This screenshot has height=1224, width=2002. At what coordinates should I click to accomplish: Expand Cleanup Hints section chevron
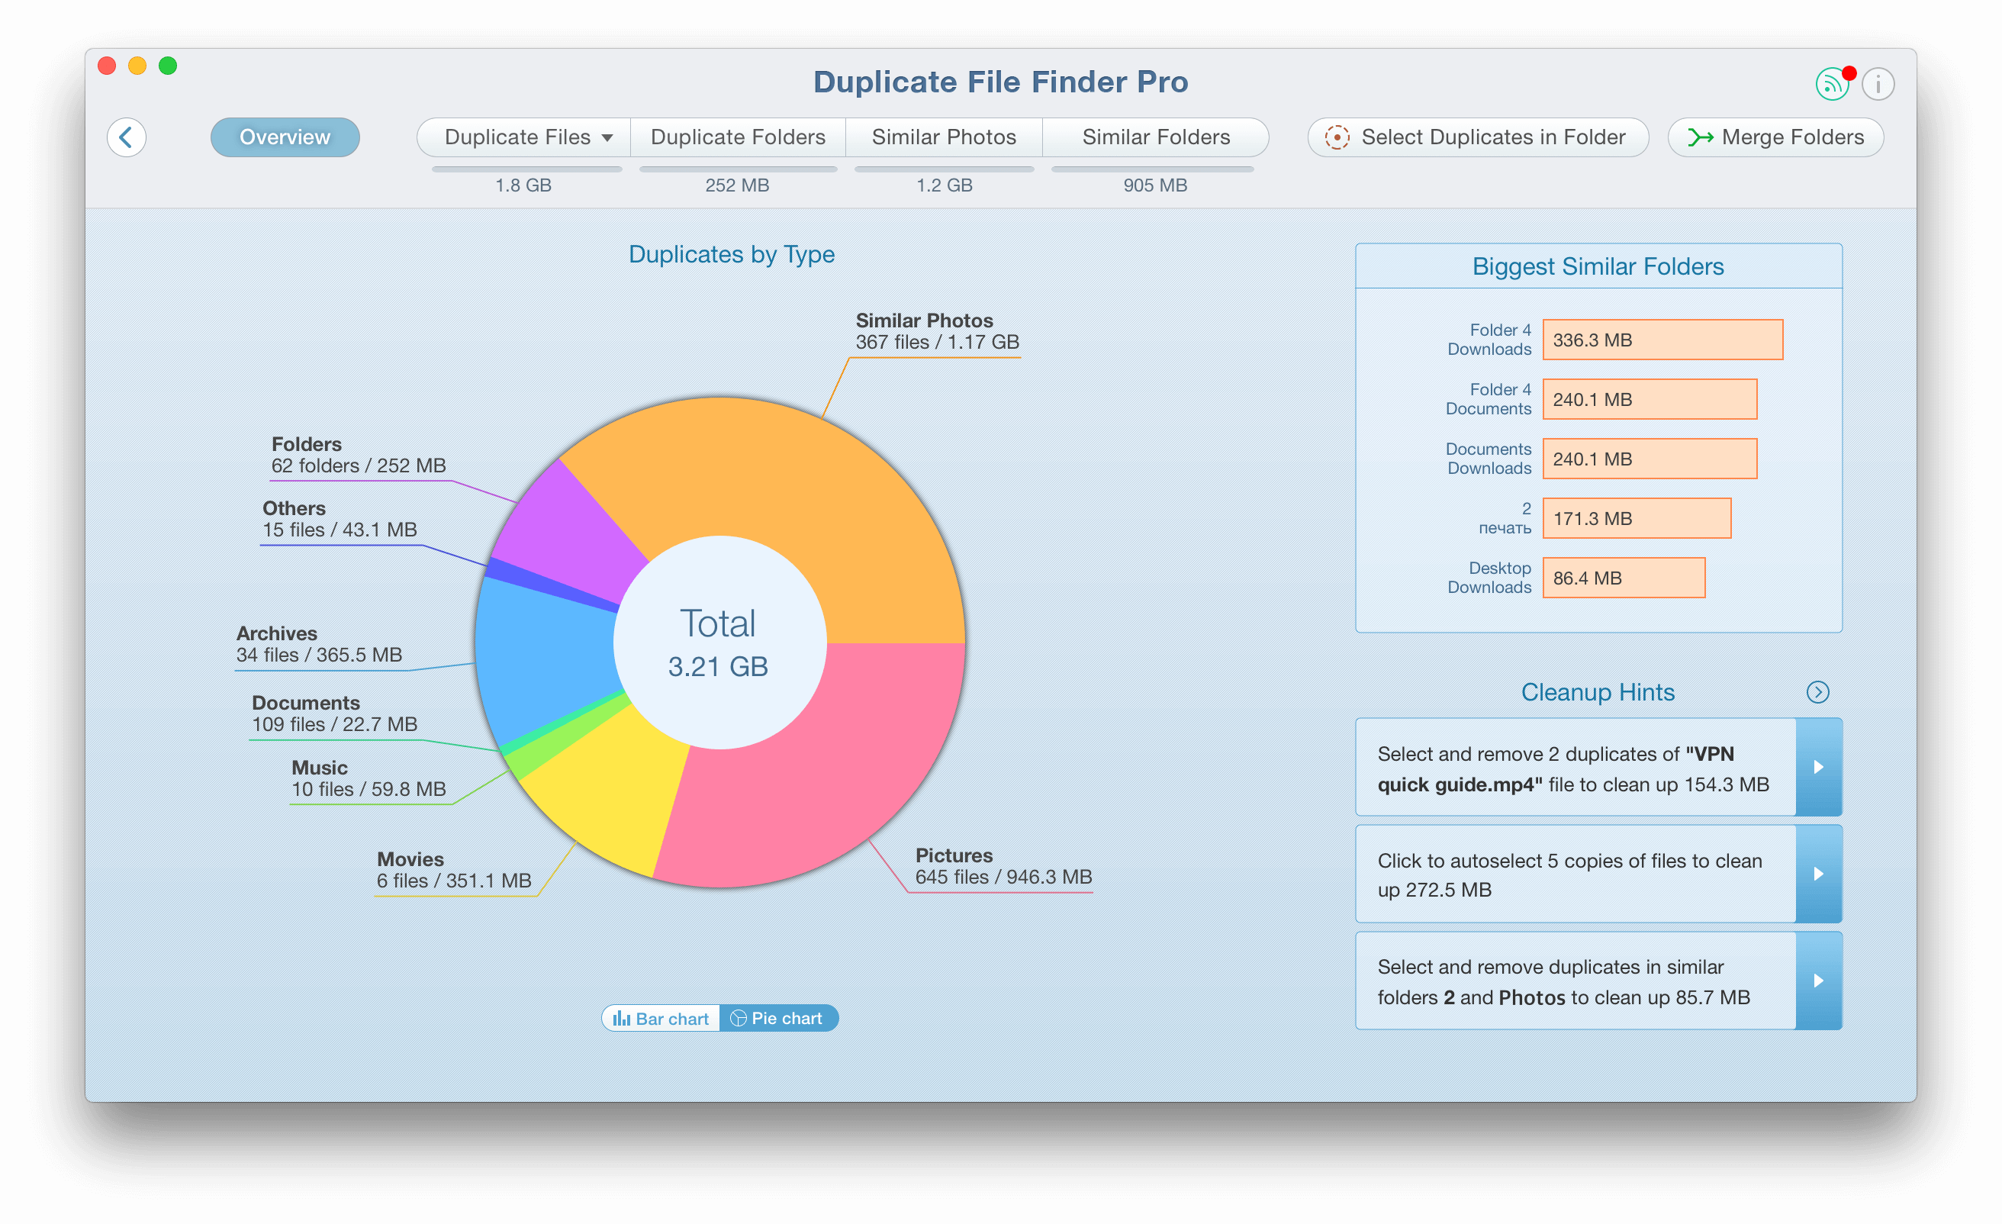1819,692
